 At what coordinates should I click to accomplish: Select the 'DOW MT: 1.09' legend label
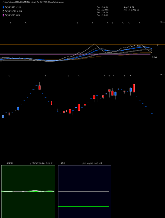click(13, 12)
